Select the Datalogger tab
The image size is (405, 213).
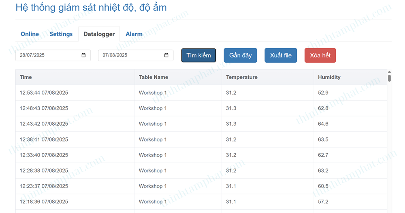[x=99, y=34]
